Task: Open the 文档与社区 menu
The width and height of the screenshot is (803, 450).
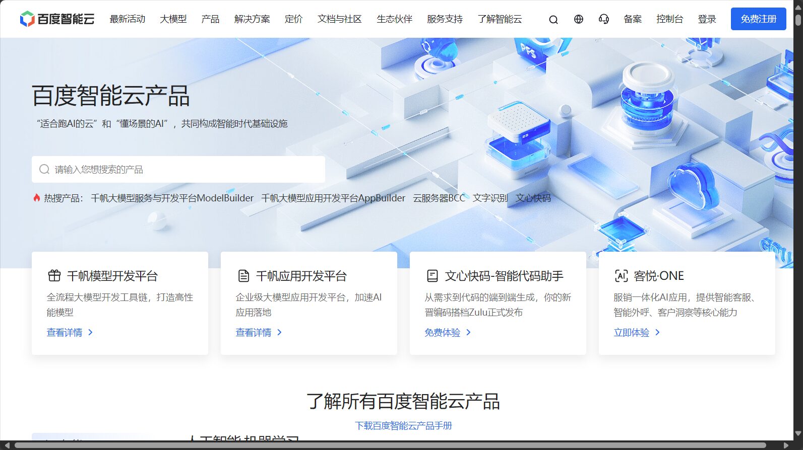Action: [340, 19]
